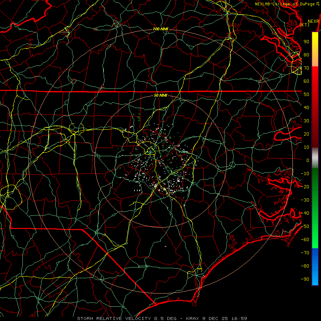Click the 40 value on the velocity scale
This screenshot has width=321, height=321.
pyautogui.click(x=306, y=107)
